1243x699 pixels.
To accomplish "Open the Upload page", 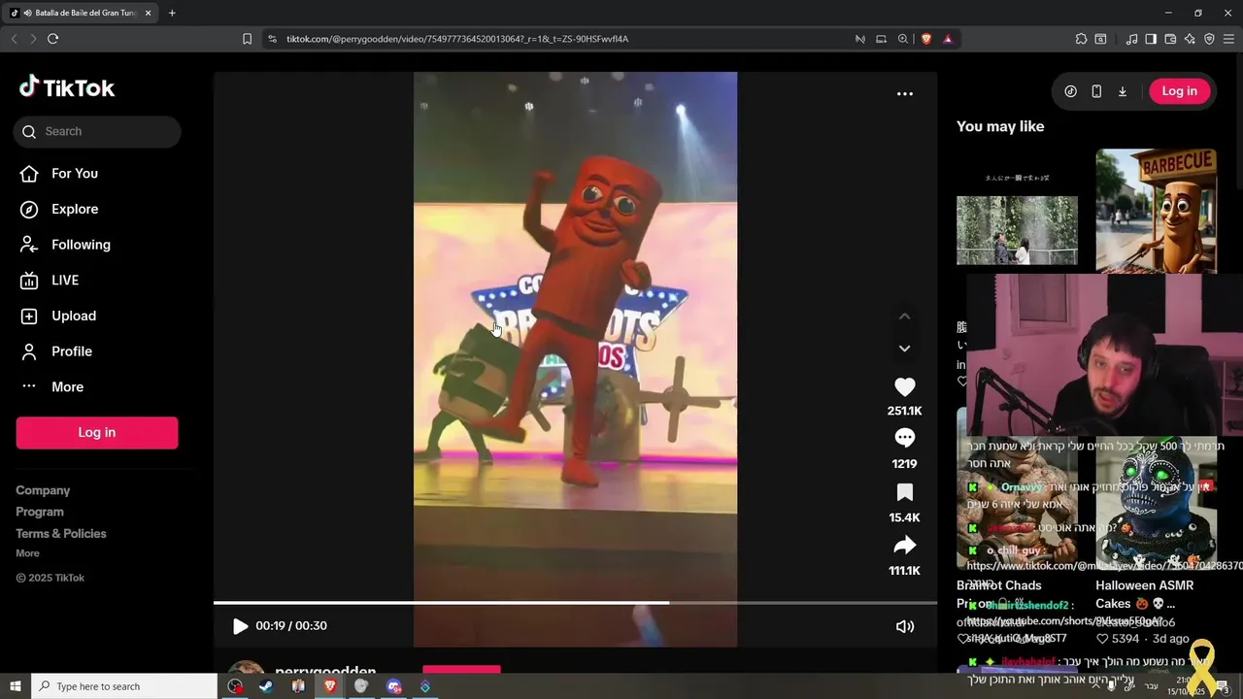I will 58,316.
